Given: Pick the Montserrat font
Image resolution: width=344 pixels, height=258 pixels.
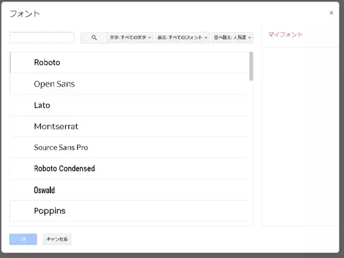Looking at the screenshot, I should 56,126.
